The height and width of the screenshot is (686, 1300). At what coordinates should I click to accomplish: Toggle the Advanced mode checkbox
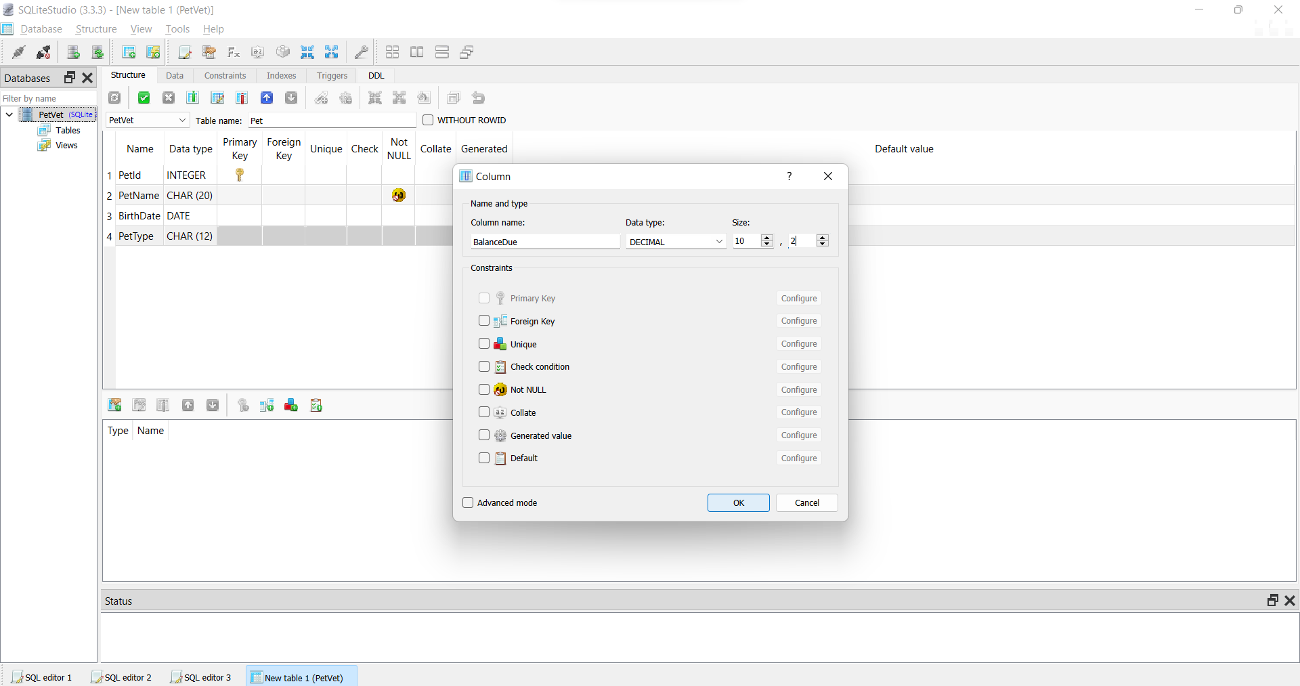click(x=468, y=502)
